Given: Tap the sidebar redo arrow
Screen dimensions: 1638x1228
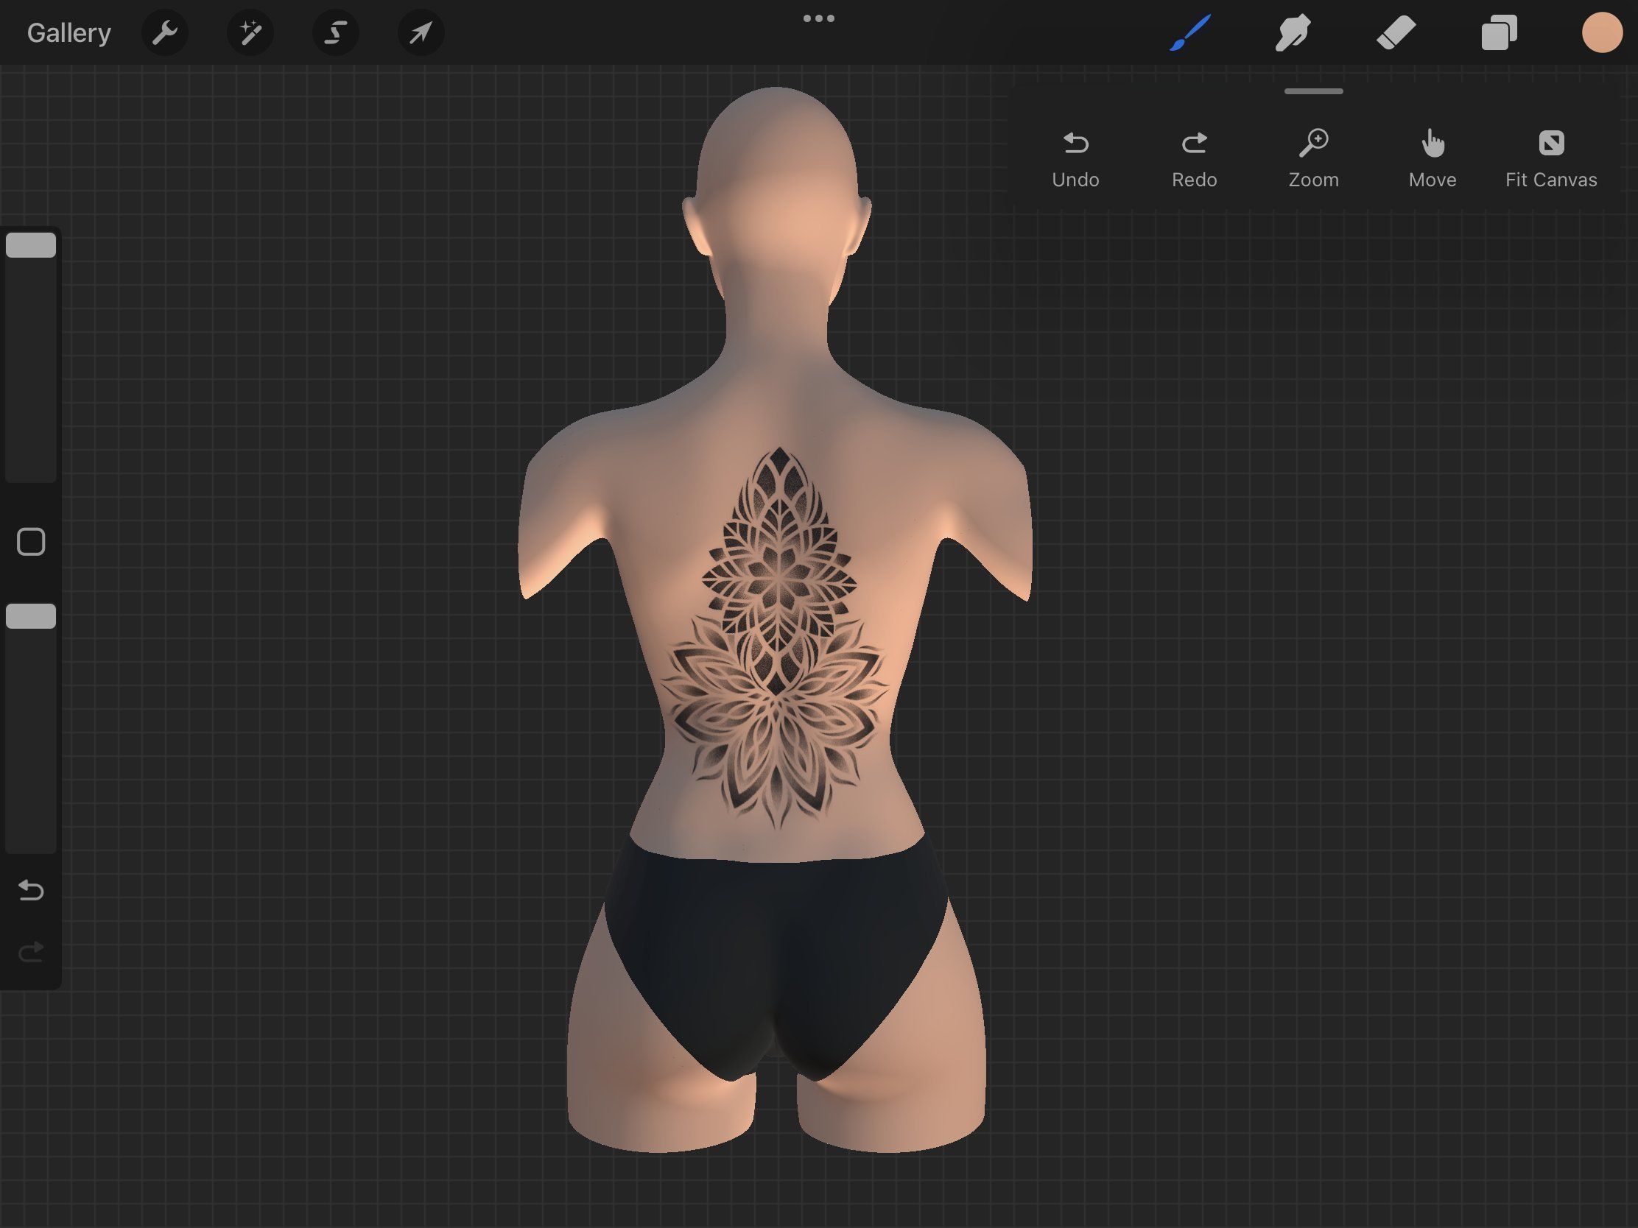Looking at the screenshot, I should (x=31, y=951).
